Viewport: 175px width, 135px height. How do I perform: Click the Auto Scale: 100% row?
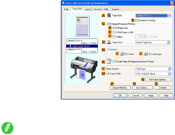point(82,46)
